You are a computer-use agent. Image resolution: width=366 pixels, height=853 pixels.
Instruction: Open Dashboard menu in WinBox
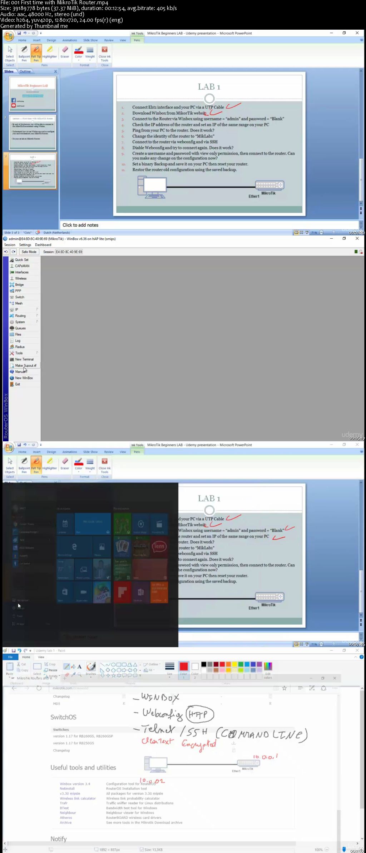click(x=43, y=245)
